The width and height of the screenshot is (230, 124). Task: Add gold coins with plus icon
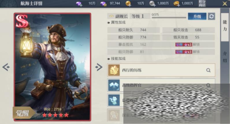coord(128,4)
